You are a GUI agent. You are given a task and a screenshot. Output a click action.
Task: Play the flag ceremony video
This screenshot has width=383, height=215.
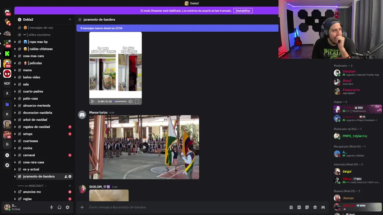144,147
